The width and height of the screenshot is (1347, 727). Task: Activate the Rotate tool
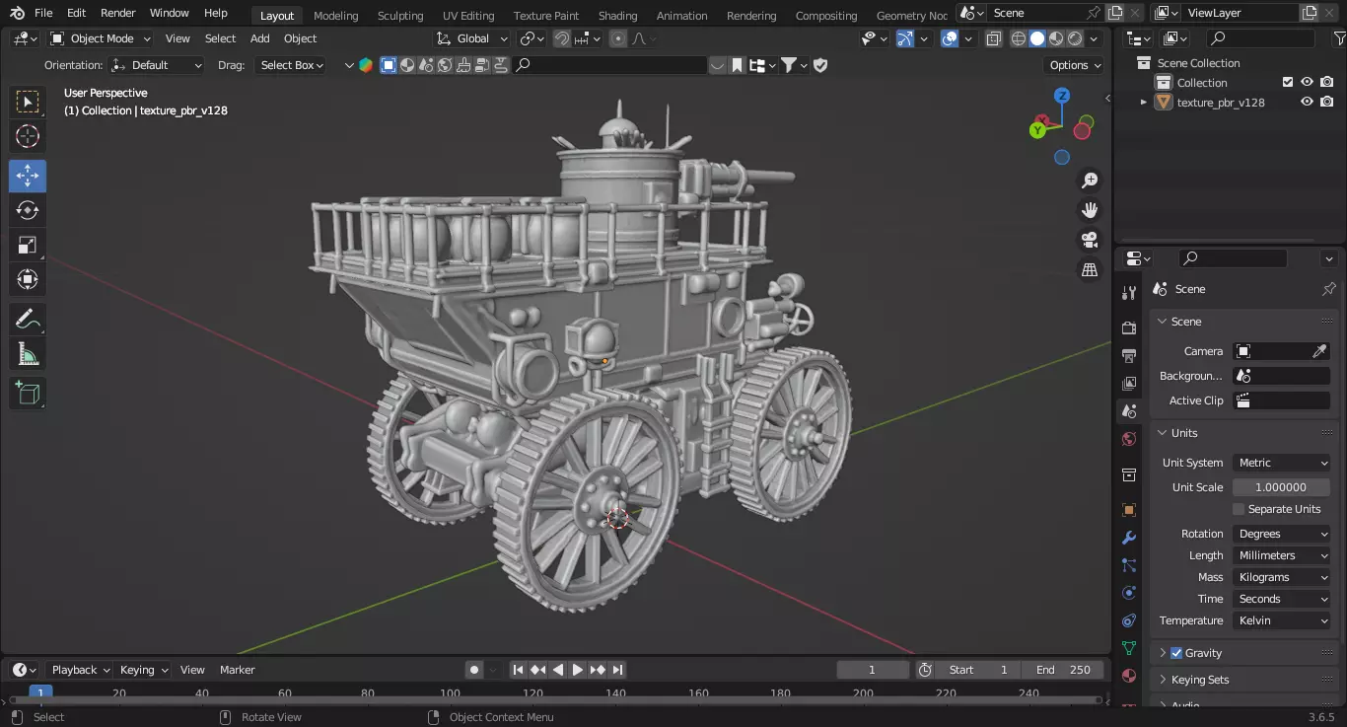pos(28,210)
